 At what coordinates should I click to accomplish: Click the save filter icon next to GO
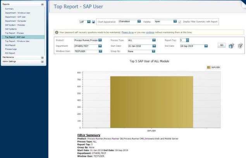[x=231, y=46]
